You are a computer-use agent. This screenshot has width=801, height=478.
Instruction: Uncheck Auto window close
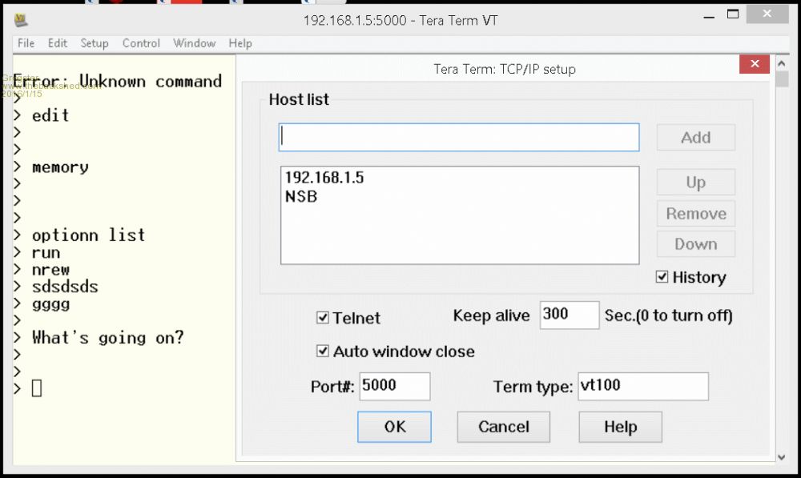pyautogui.click(x=323, y=351)
